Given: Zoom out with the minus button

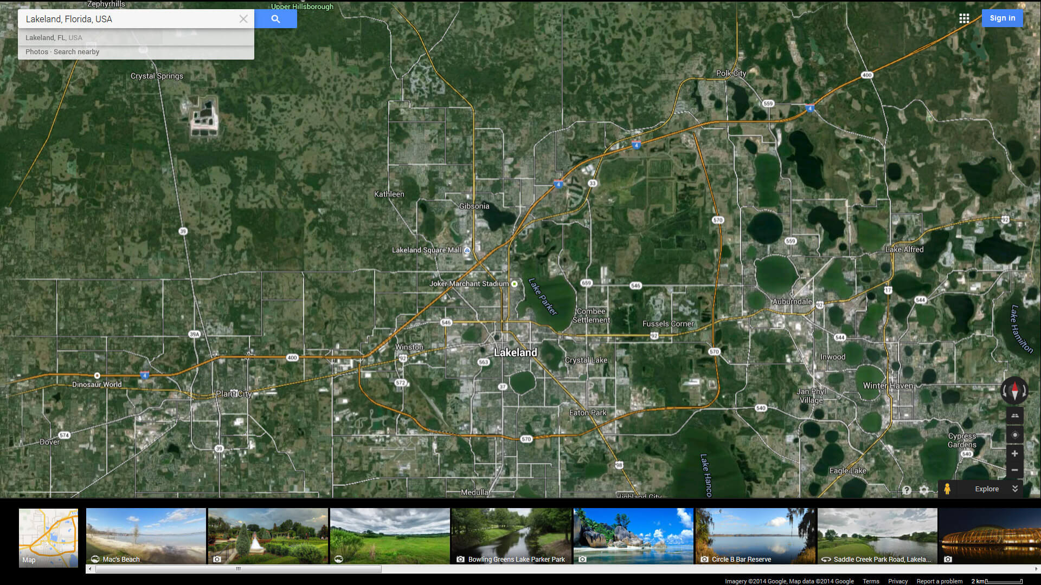Looking at the screenshot, I should pyautogui.click(x=1014, y=470).
